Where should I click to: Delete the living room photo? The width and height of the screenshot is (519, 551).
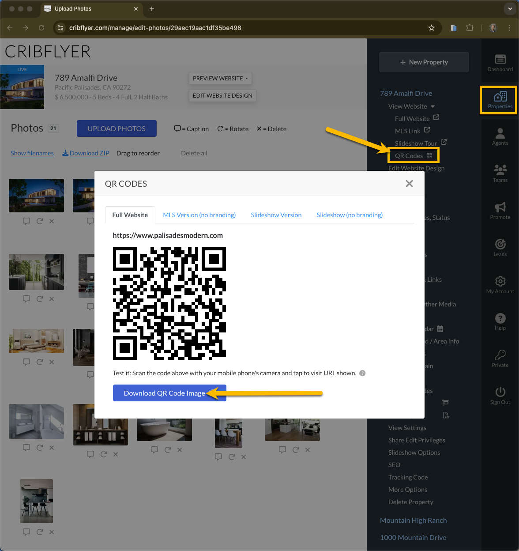(x=308, y=450)
